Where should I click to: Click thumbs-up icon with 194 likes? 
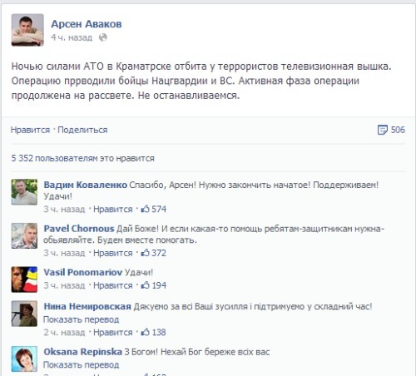[x=145, y=285]
